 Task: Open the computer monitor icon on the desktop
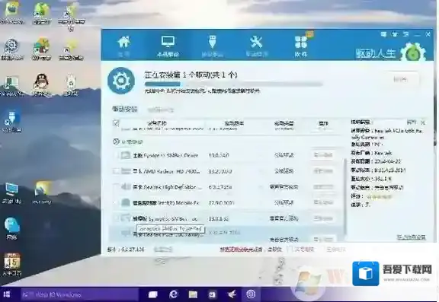click(11, 192)
